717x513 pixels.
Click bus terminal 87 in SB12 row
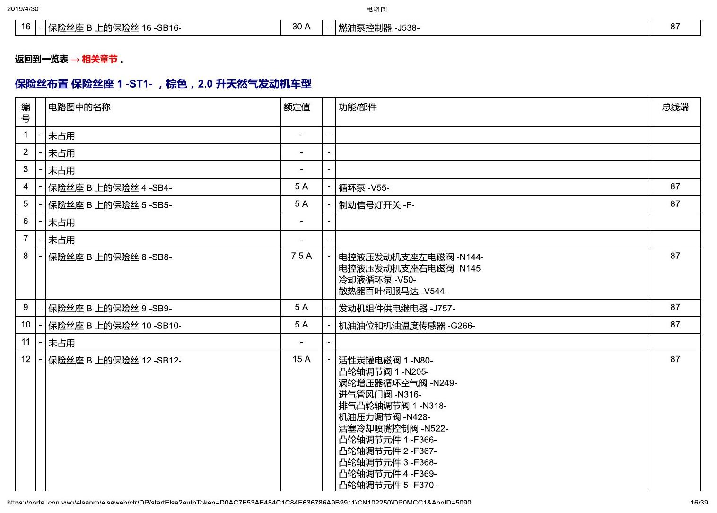click(x=675, y=359)
